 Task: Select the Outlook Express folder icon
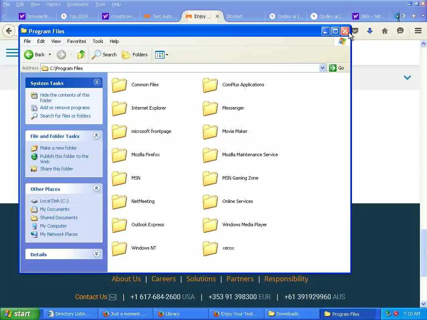click(119, 225)
